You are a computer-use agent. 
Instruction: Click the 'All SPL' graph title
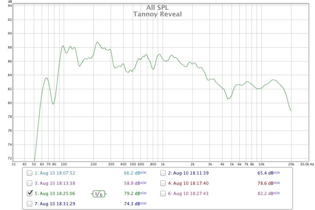click(x=157, y=7)
